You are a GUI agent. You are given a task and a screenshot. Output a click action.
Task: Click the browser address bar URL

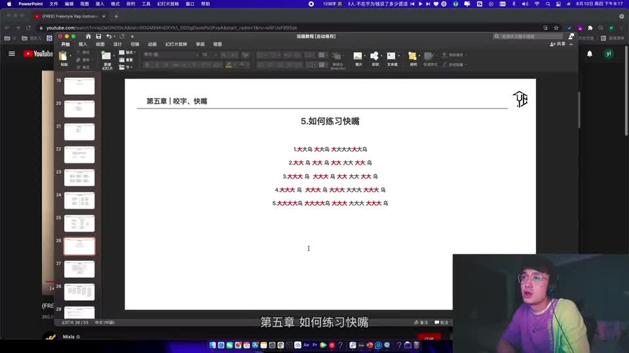[172, 28]
